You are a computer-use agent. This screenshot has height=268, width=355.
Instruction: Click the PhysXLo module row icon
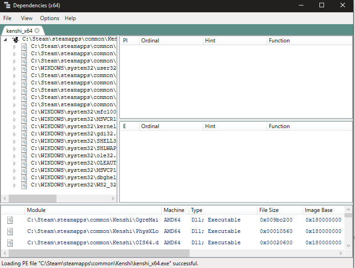10,232
